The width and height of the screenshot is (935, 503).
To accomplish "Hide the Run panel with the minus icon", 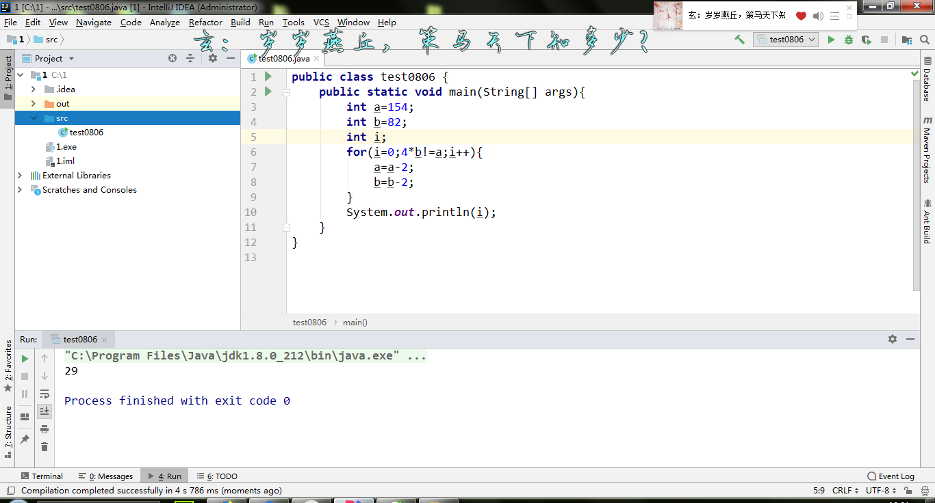I will pyautogui.click(x=910, y=339).
